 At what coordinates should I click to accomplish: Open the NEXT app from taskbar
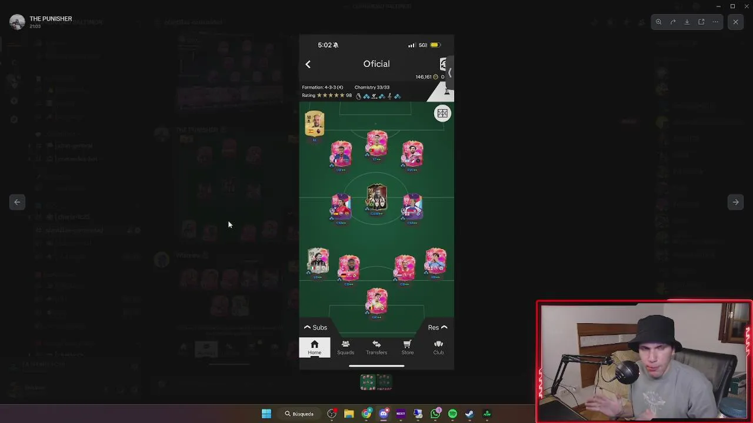click(x=401, y=414)
